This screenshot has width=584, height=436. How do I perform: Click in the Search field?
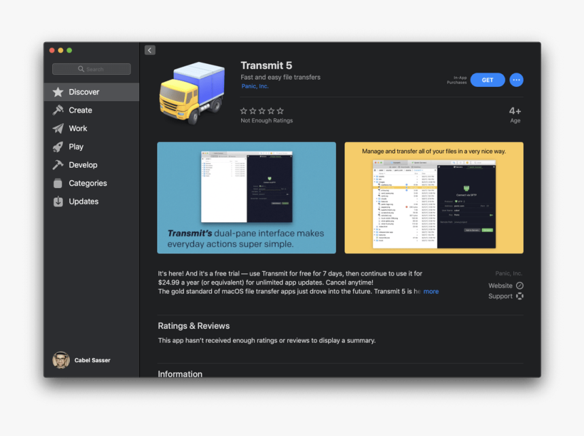pyautogui.click(x=92, y=69)
